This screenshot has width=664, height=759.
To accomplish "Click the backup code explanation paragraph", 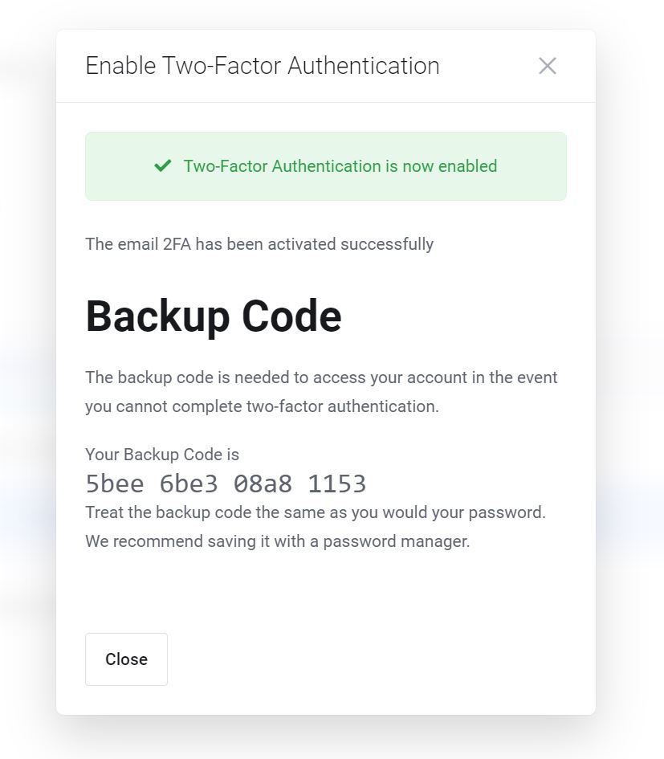I will 321,391.
